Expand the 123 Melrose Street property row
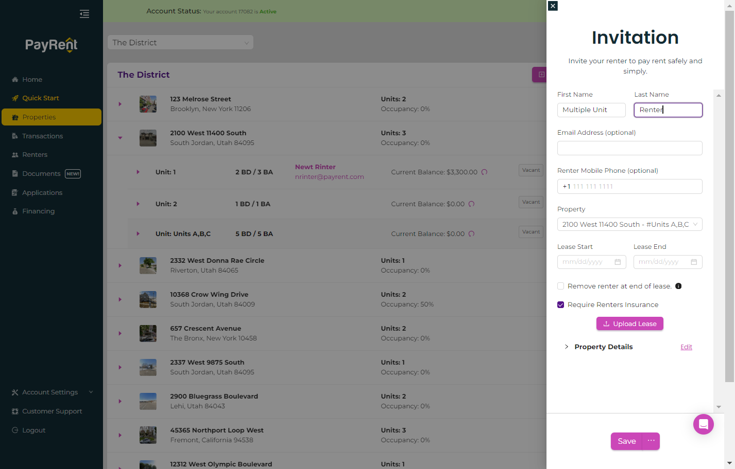735x469 pixels. click(x=120, y=104)
